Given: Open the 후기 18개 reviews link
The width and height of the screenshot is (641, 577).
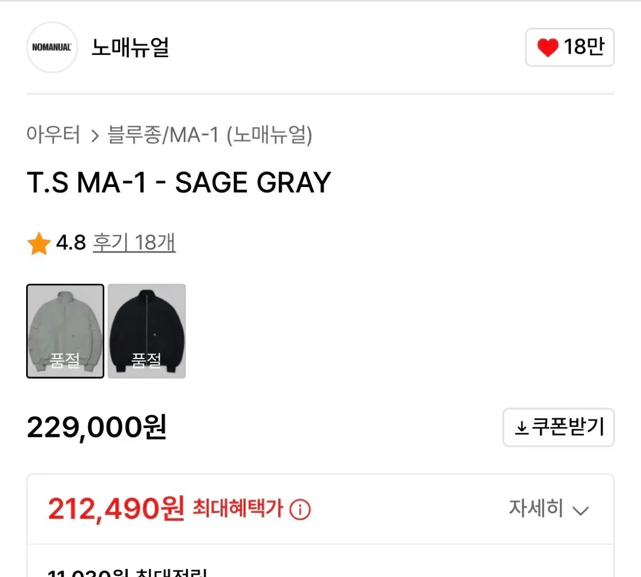Looking at the screenshot, I should [134, 243].
